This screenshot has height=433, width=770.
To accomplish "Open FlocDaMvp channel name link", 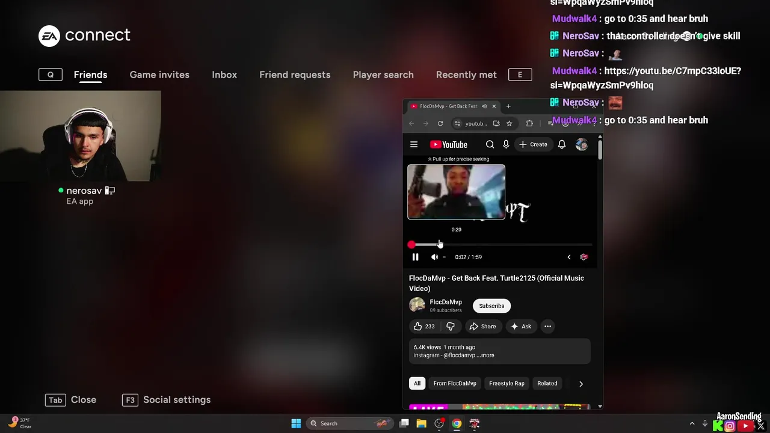I will pos(446,302).
